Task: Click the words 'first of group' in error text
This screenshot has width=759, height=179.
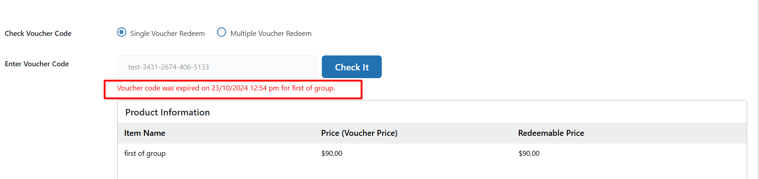Action: [x=313, y=88]
